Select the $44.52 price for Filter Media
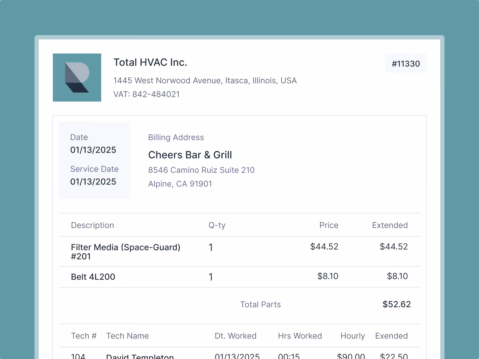Viewport: 479px width, 359px height. tap(324, 247)
